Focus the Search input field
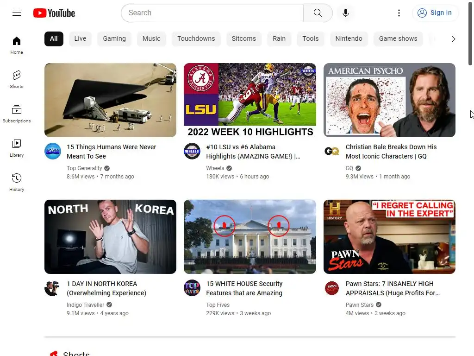The width and height of the screenshot is (474, 356). pos(212,13)
